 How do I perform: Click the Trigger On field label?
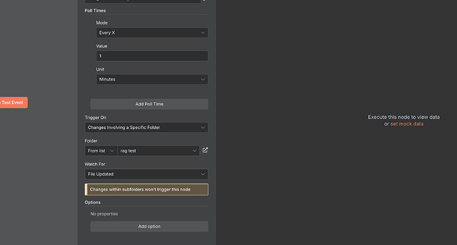(x=95, y=118)
